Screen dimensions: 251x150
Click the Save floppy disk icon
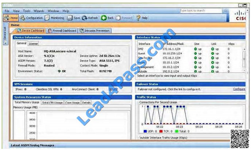[x=70, y=18]
